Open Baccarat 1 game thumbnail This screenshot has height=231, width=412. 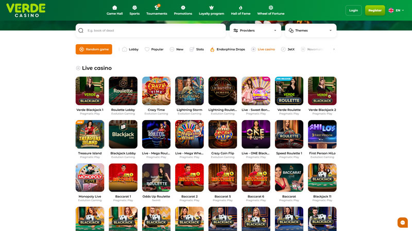[123, 178]
